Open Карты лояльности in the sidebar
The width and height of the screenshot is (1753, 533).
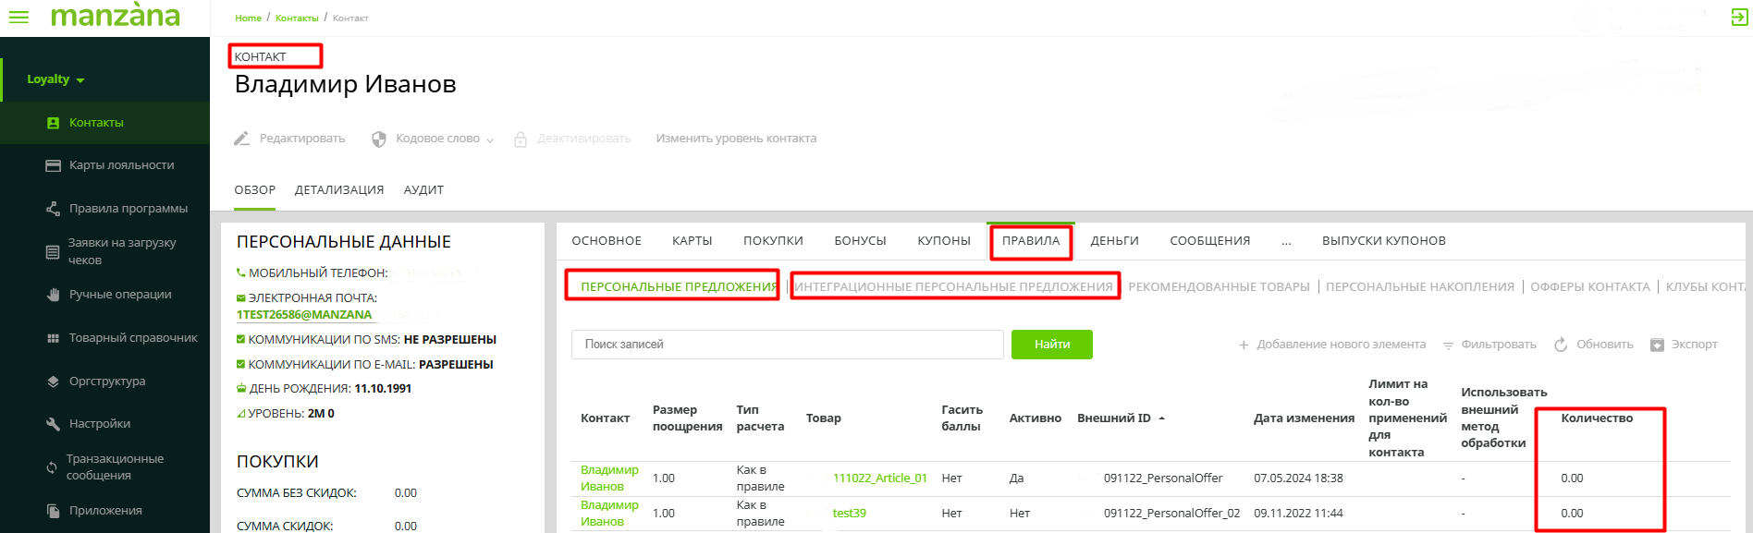click(x=121, y=165)
